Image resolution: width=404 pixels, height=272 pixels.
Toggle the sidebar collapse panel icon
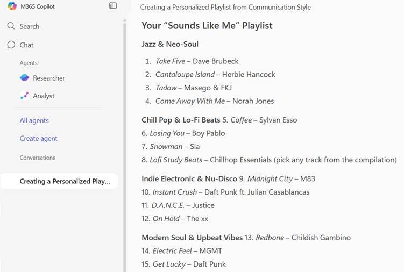pos(113,6)
